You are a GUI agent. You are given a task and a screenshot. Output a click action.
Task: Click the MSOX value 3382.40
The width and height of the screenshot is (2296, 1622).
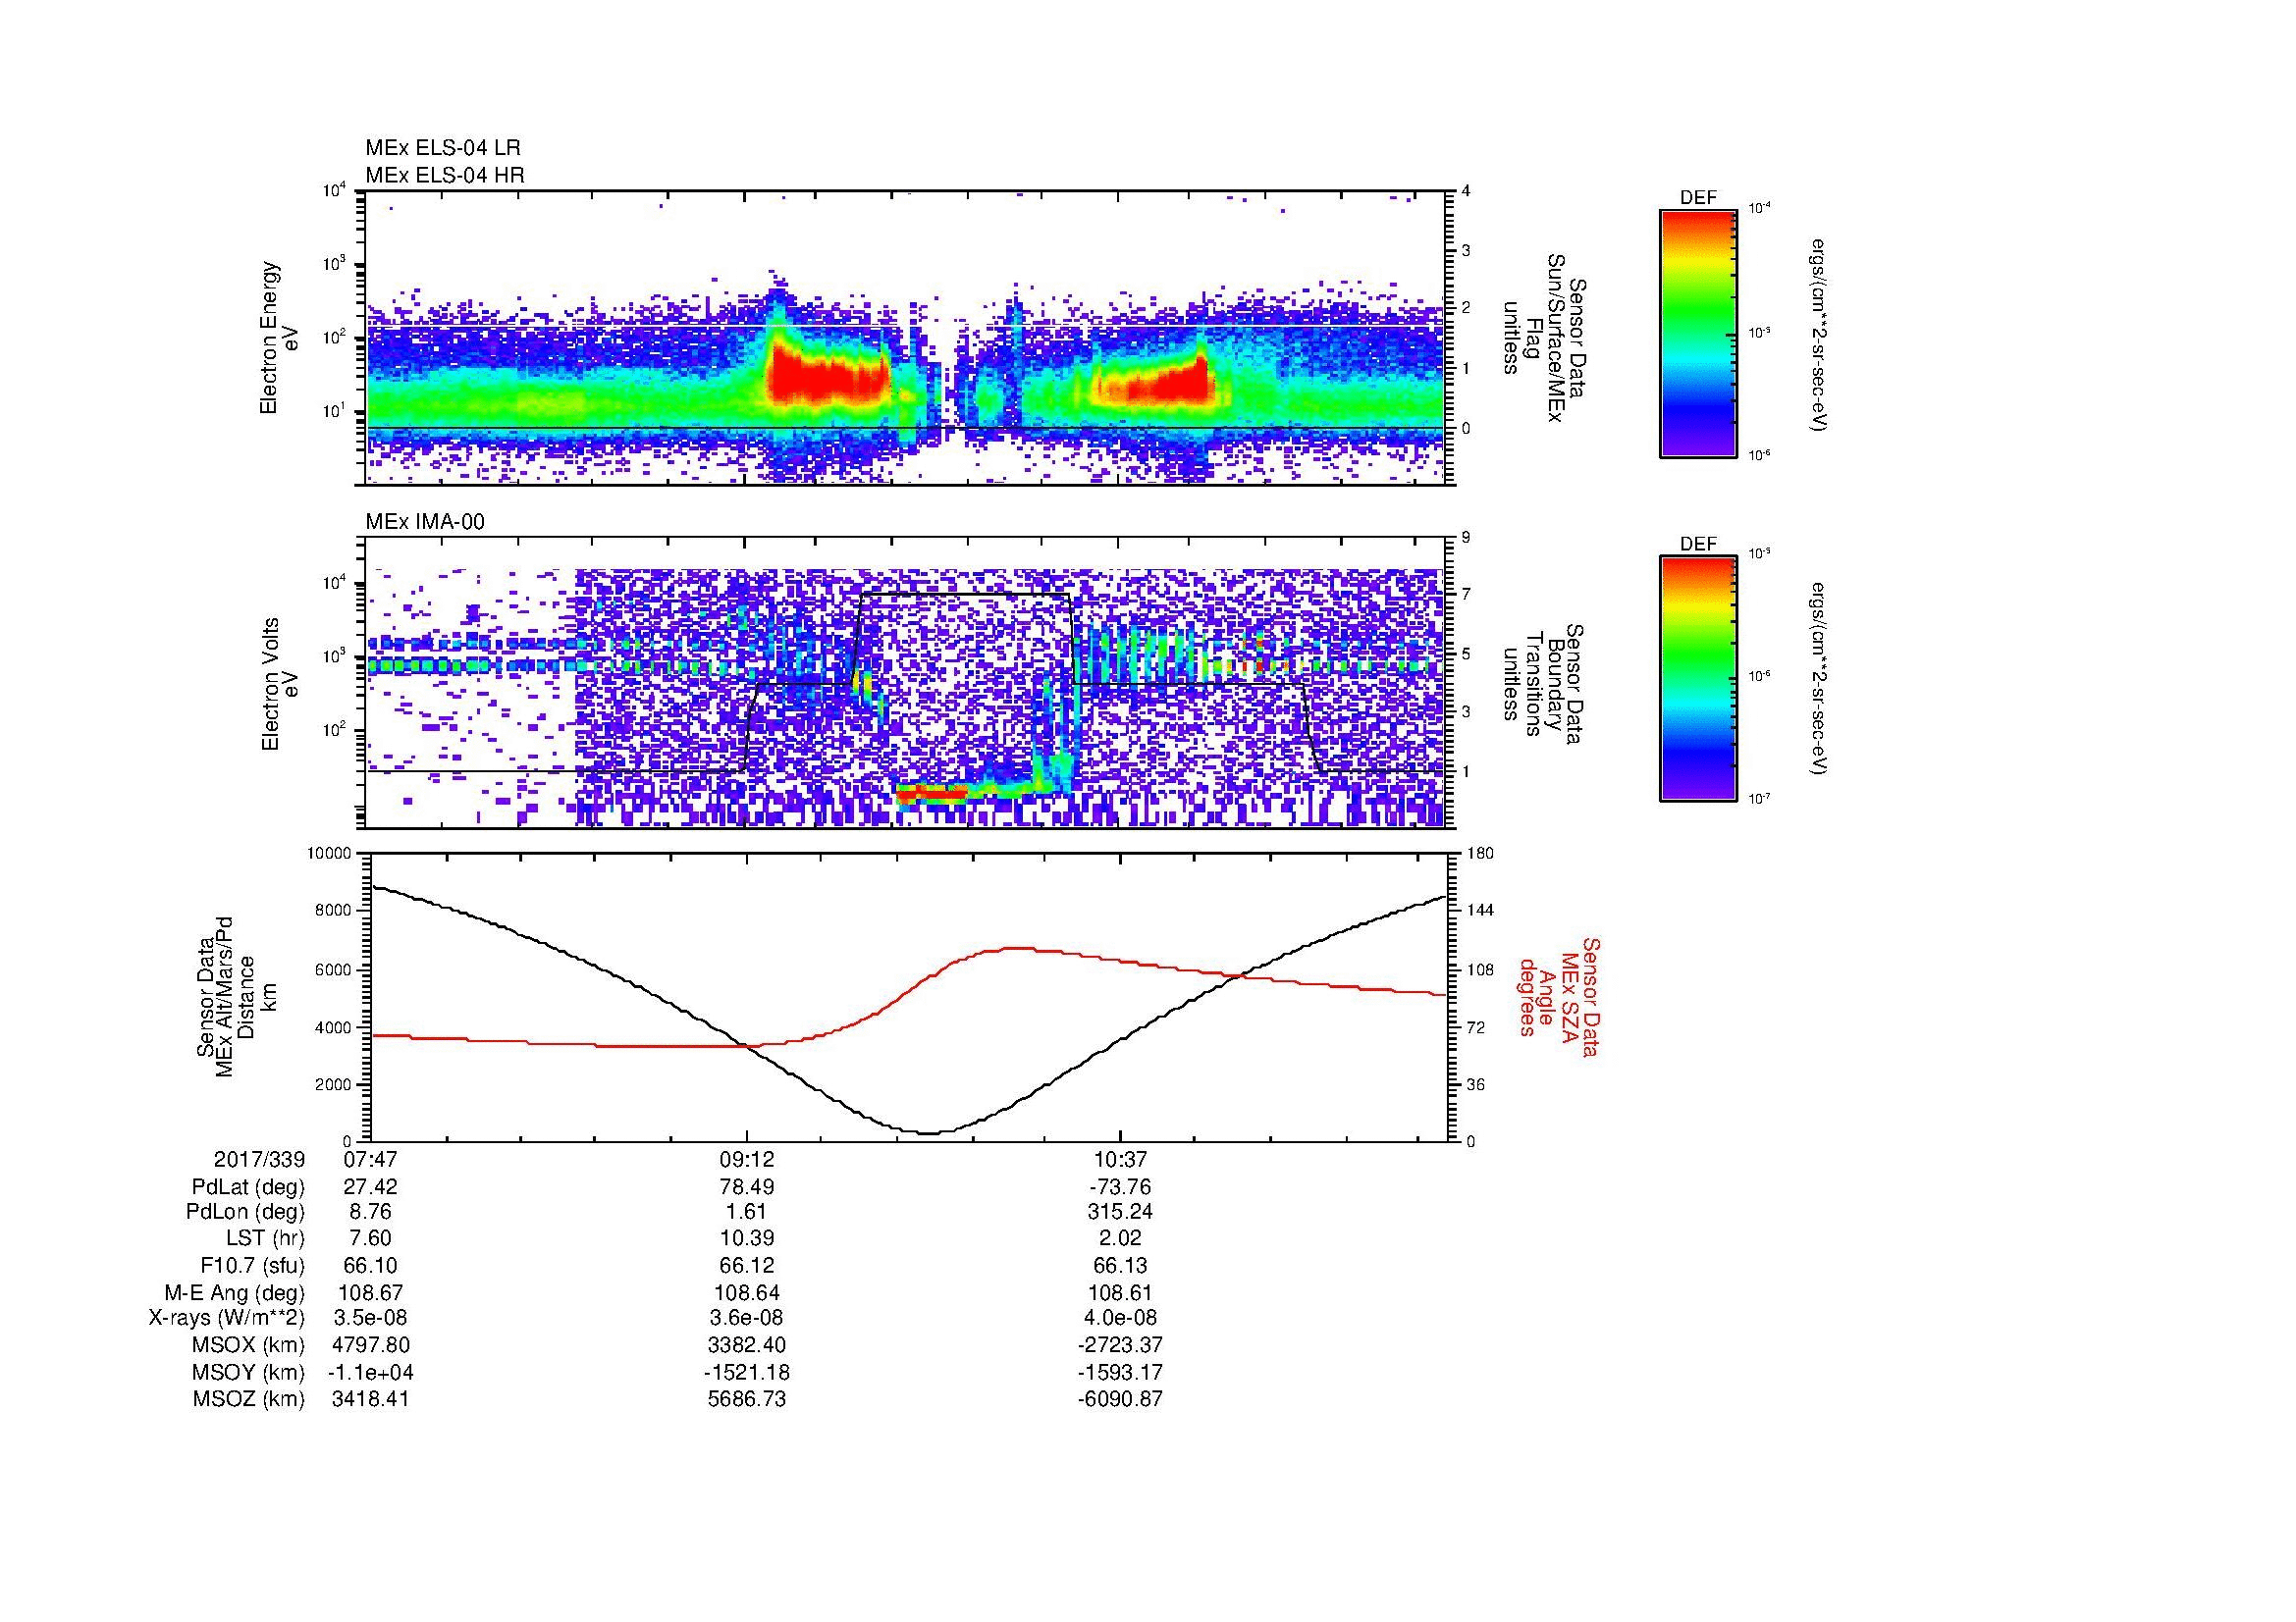tap(746, 1345)
